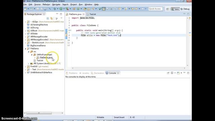Open the Navigate menu
Screen dimensions: 215x121
[x=56, y=4]
